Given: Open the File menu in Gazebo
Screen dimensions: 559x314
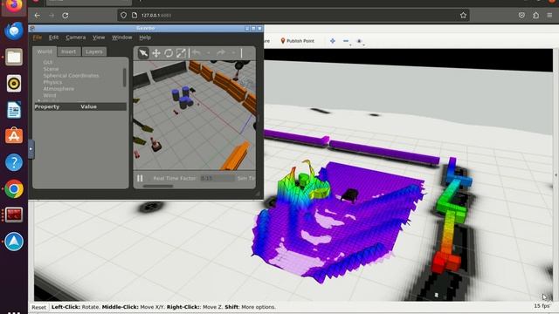Looking at the screenshot, I should tap(37, 38).
